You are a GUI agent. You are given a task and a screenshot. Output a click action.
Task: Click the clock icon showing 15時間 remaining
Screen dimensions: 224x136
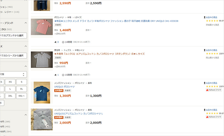[x=63, y=75]
